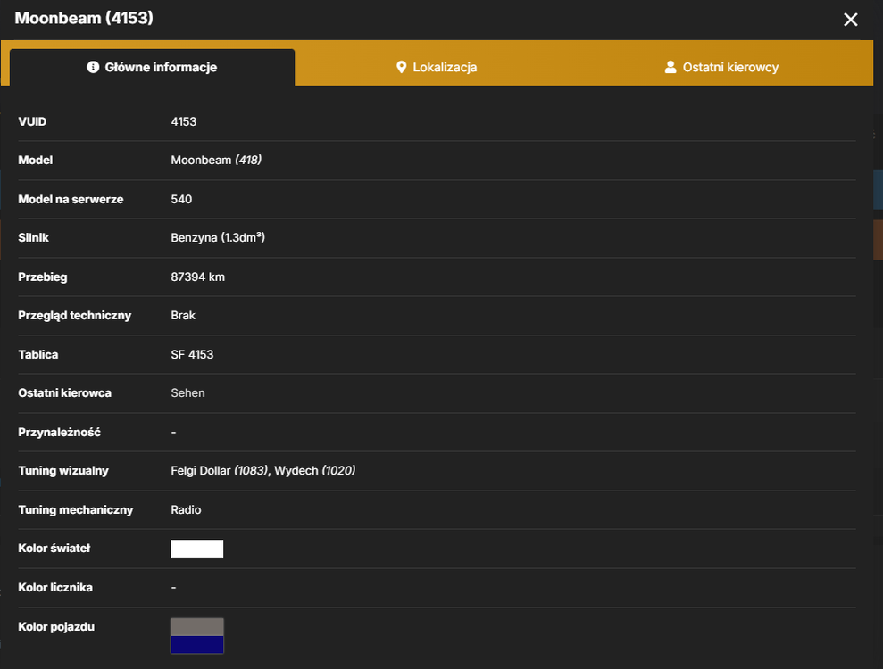Click the Moonbeam (4153) dialog title
This screenshot has width=883, height=669.
(84, 18)
